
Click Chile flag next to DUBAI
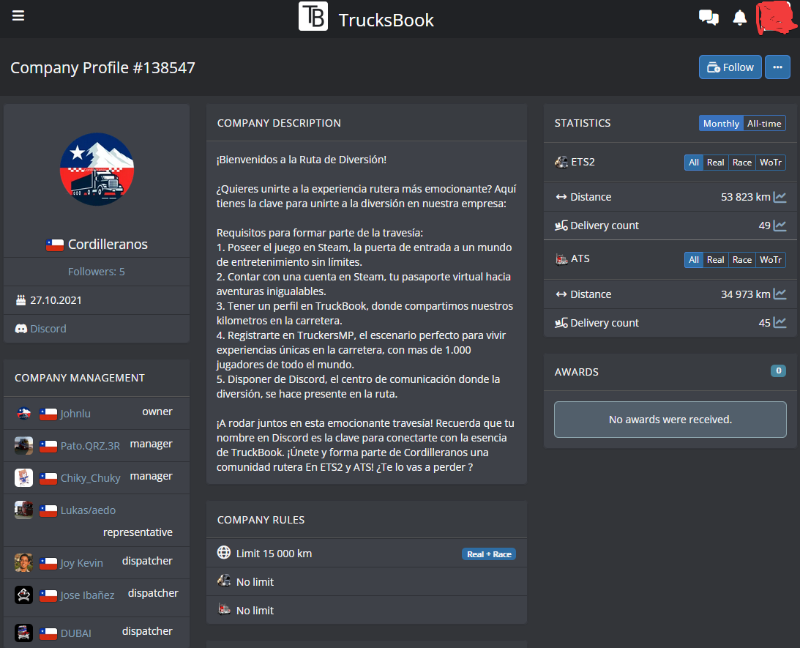click(48, 633)
